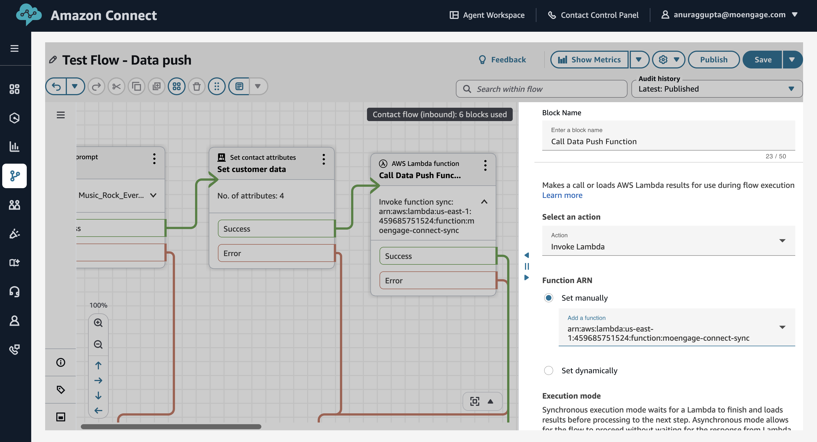Screen dimensions: 817x442
Task: Click the Success branch of Lambda block
Action: 438,256
